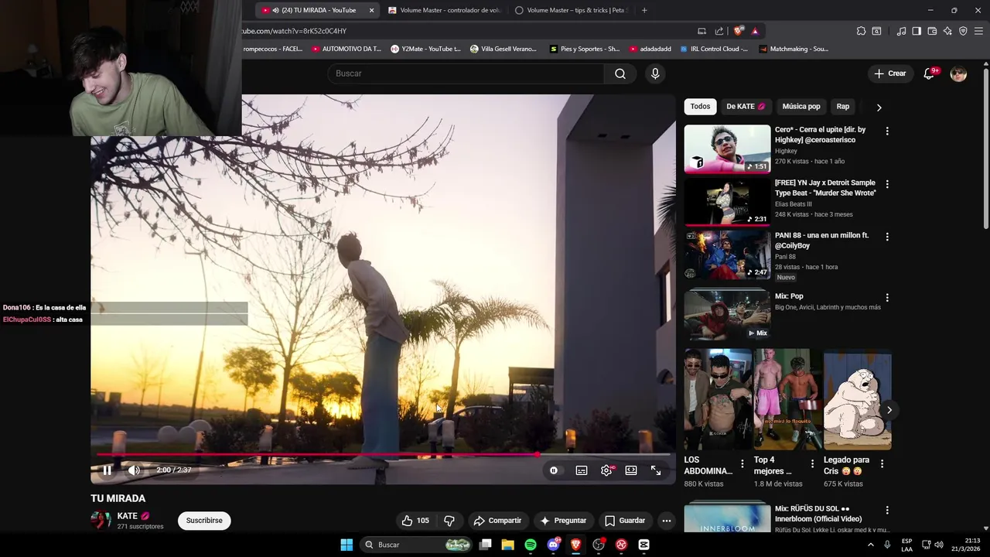Click the magnifier search button
Viewport: 990px width, 557px height.
620,73
